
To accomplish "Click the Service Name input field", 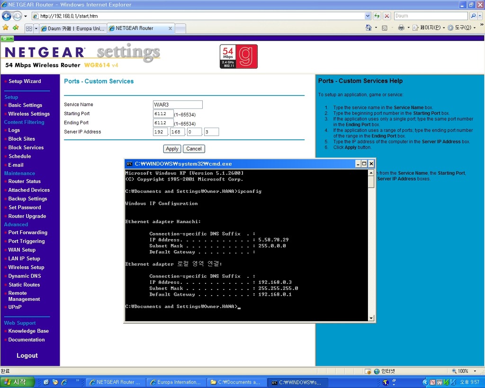I will pyautogui.click(x=178, y=105).
